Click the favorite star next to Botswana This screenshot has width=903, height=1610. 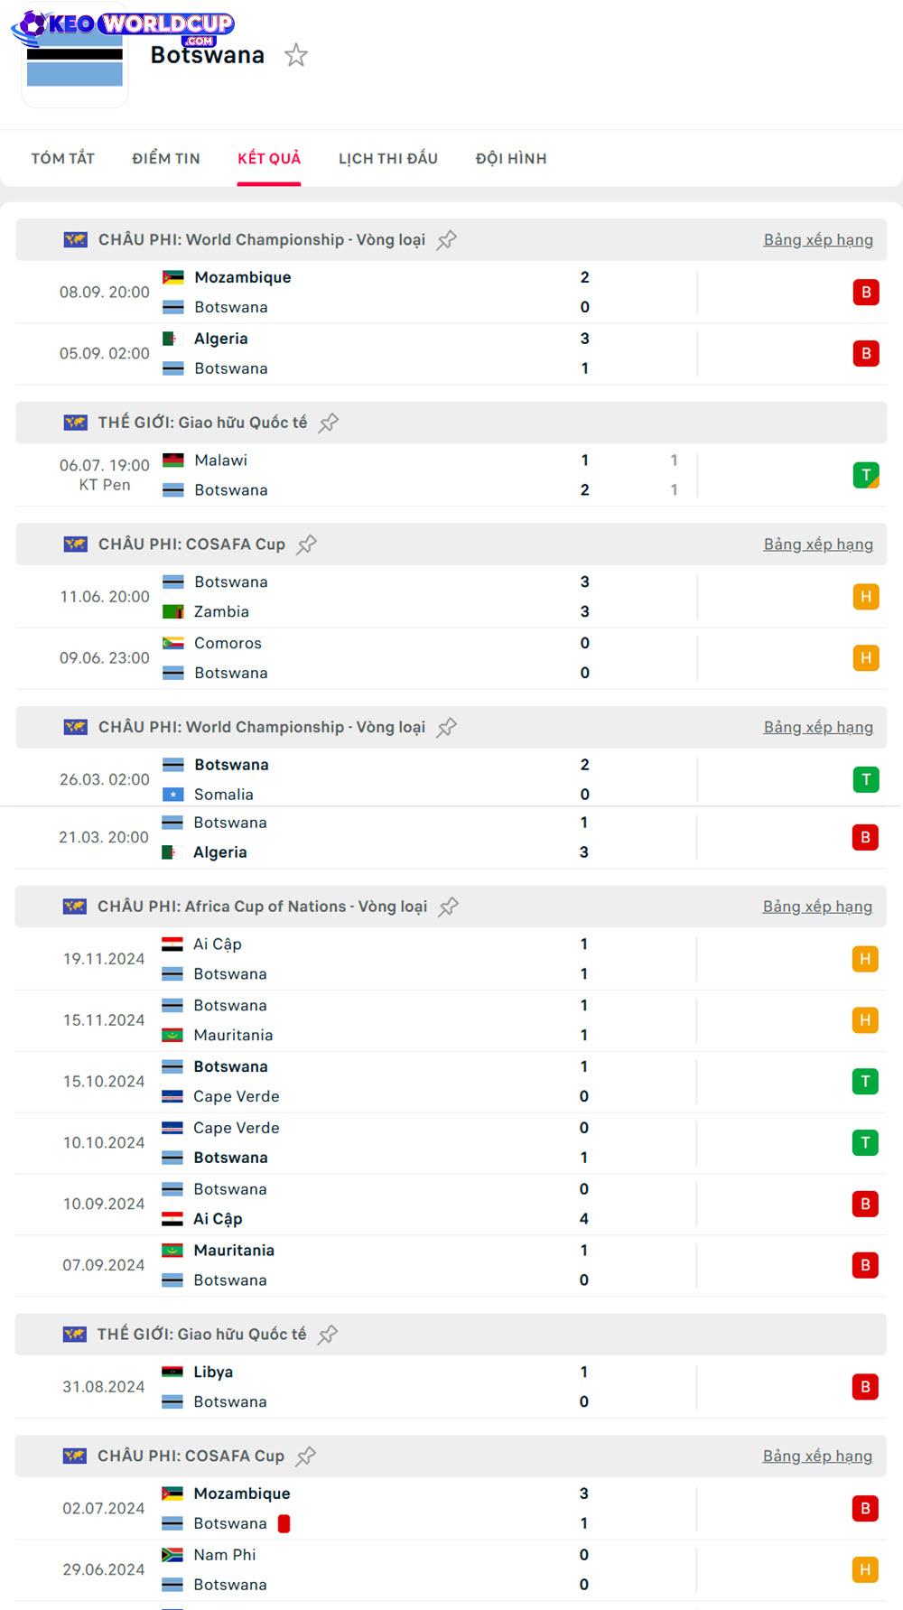296,56
